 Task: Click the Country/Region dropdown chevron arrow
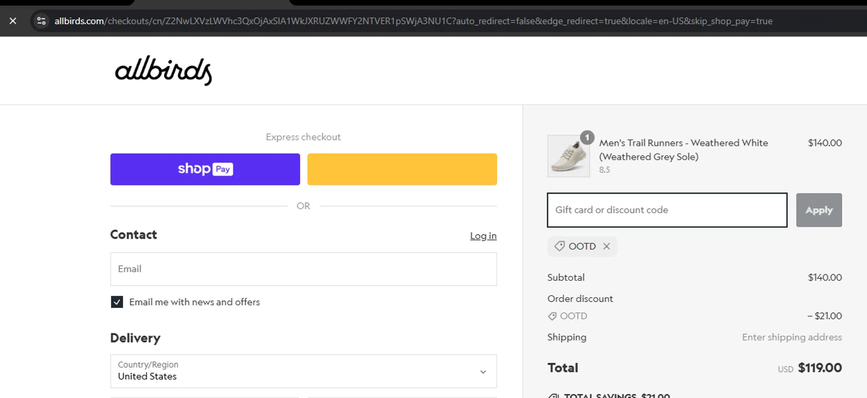pyautogui.click(x=483, y=372)
